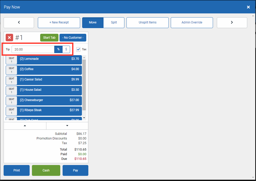Click Start Tab for receipt #1
Screen dimensions: 256x181
click(x=49, y=37)
